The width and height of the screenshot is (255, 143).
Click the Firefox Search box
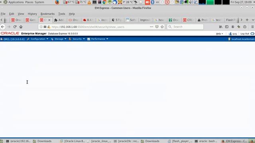click(185, 27)
